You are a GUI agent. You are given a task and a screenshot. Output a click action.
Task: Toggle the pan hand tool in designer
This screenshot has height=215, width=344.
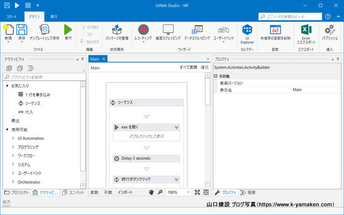point(152,192)
